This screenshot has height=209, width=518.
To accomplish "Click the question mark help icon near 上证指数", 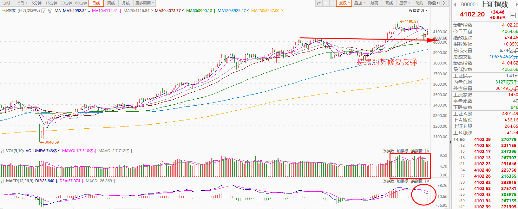I will click(44, 11).
